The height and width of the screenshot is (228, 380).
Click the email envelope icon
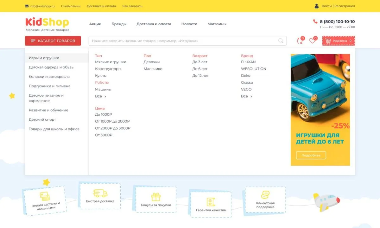(x=27, y=6)
